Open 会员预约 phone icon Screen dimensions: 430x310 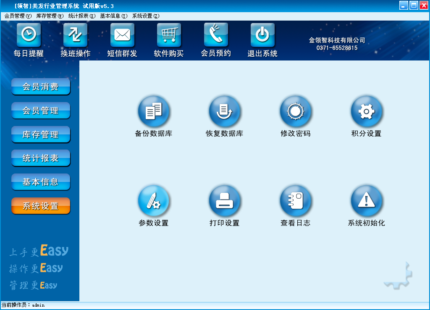tap(216, 35)
